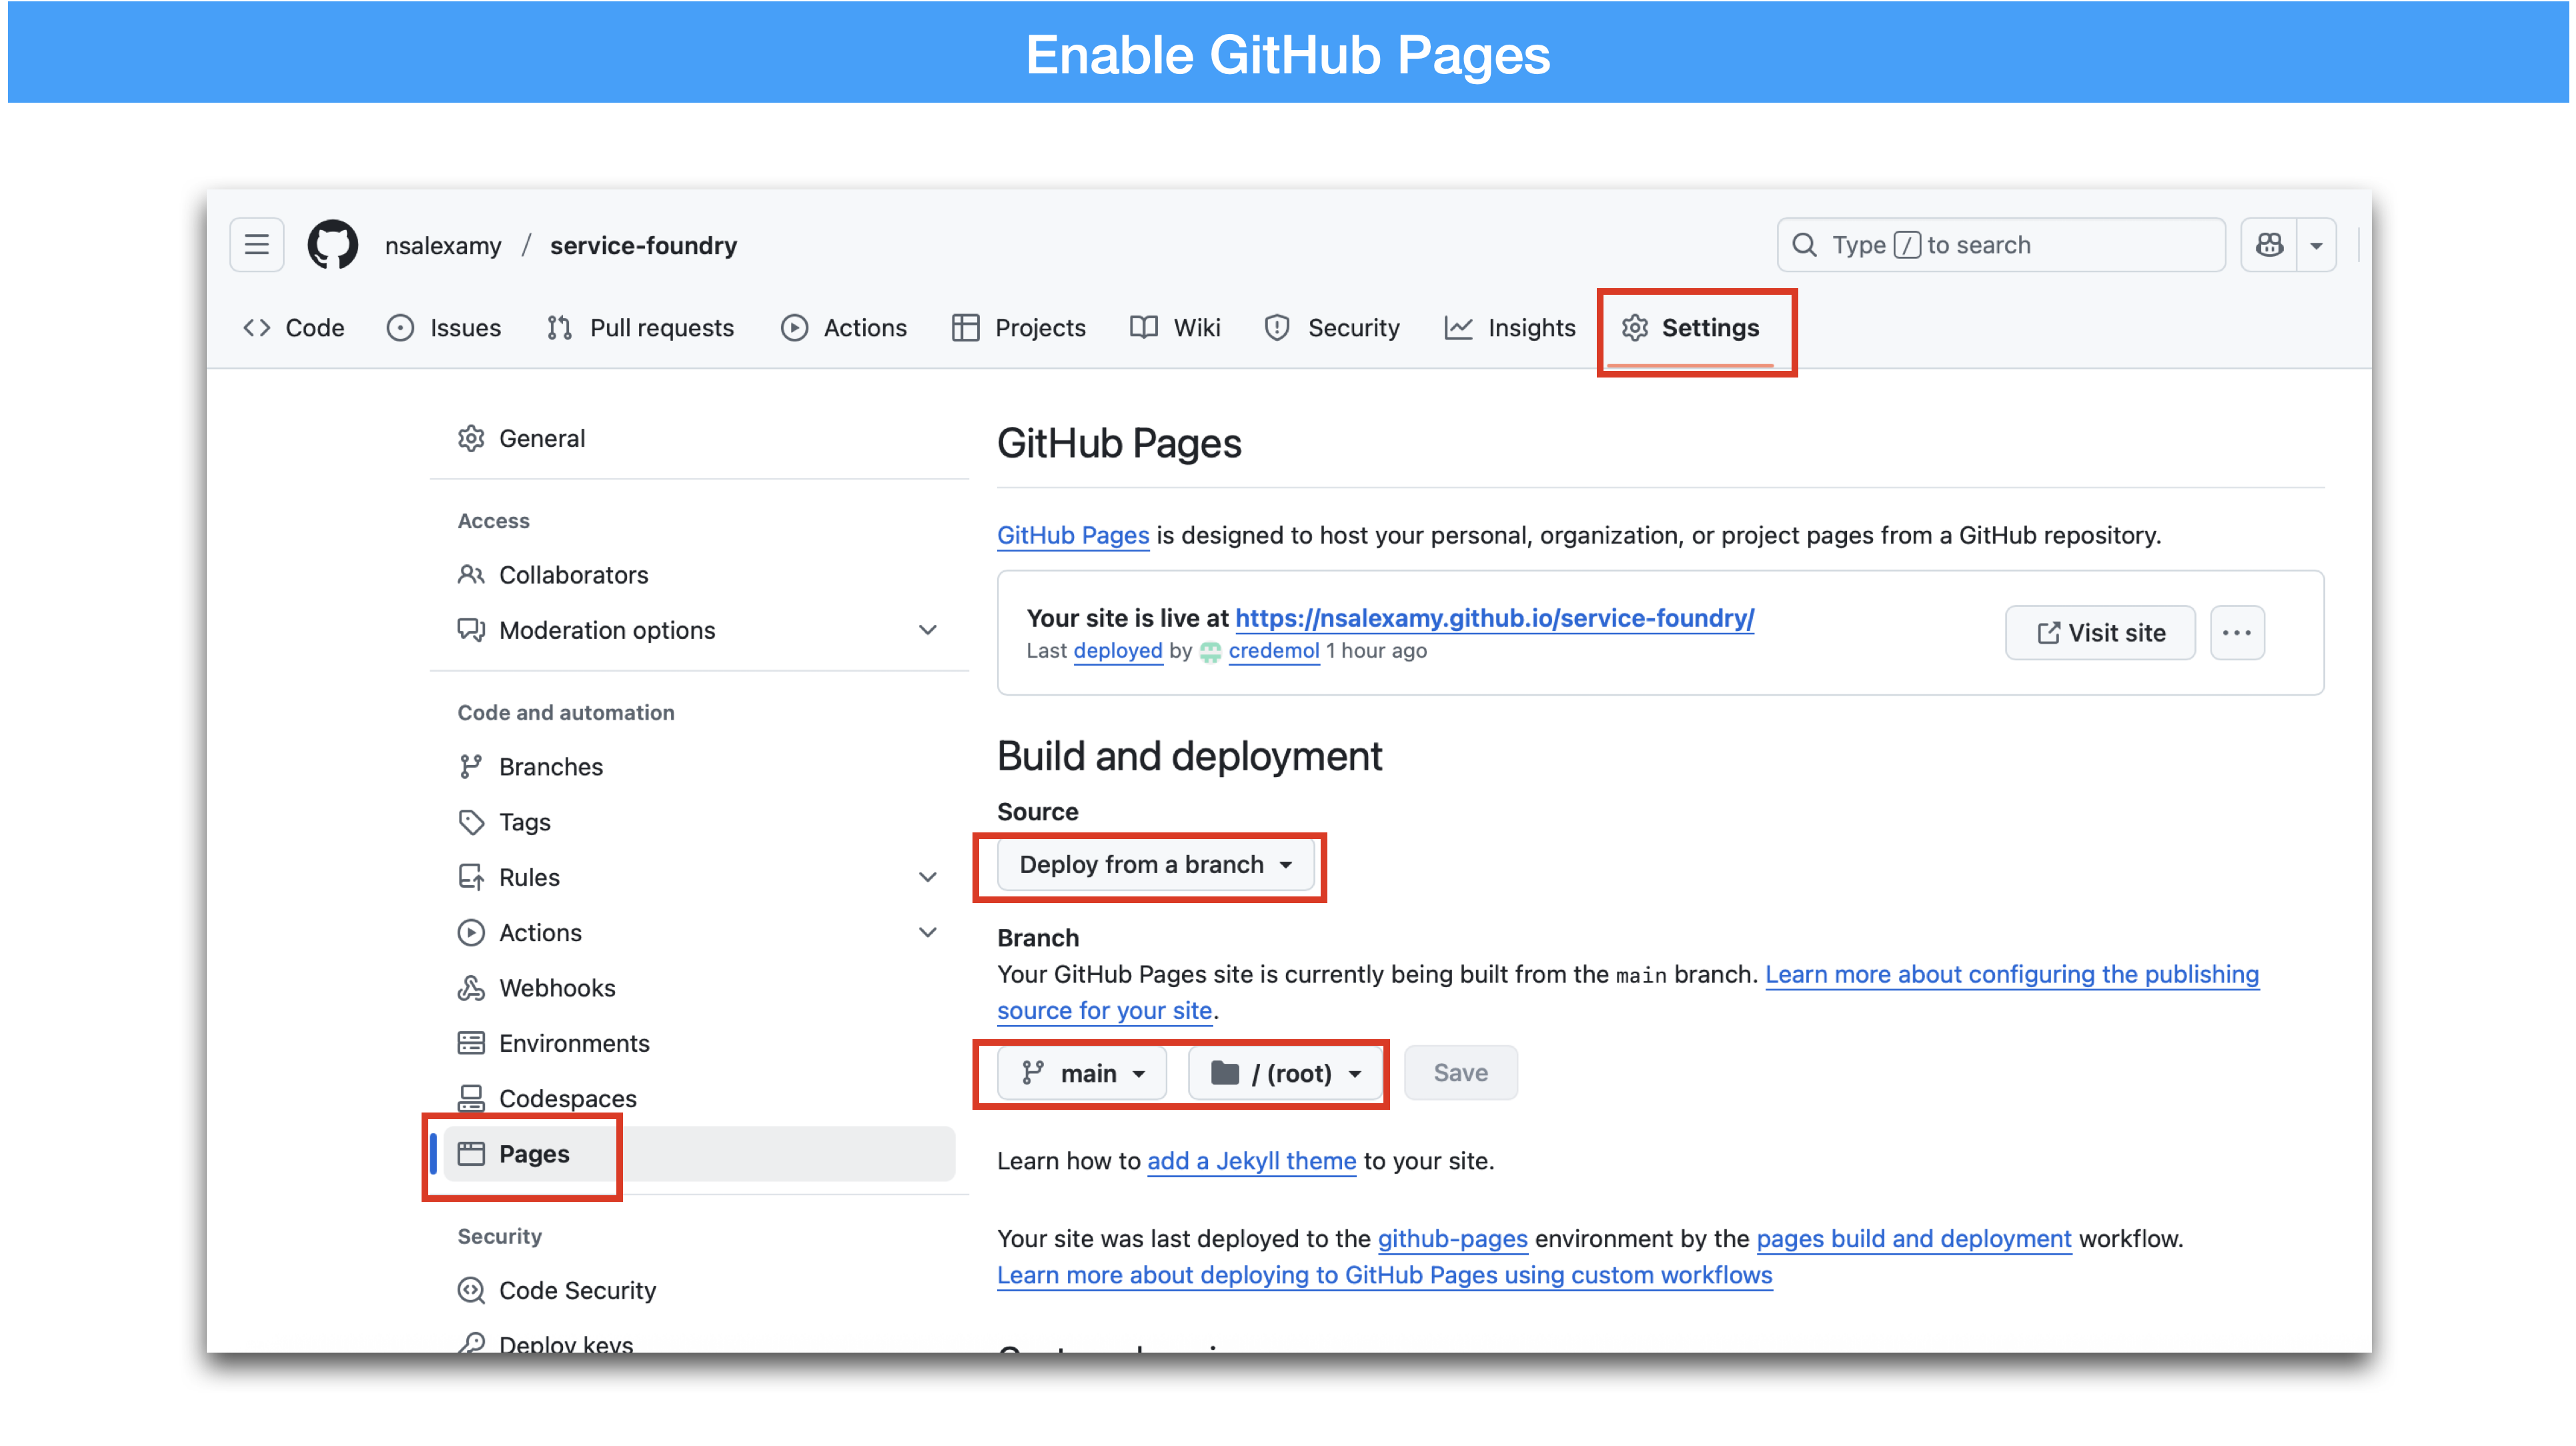Click the Codespaces icon
The width and height of the screenshot is (2576, 1446).
click(471, 1098)
